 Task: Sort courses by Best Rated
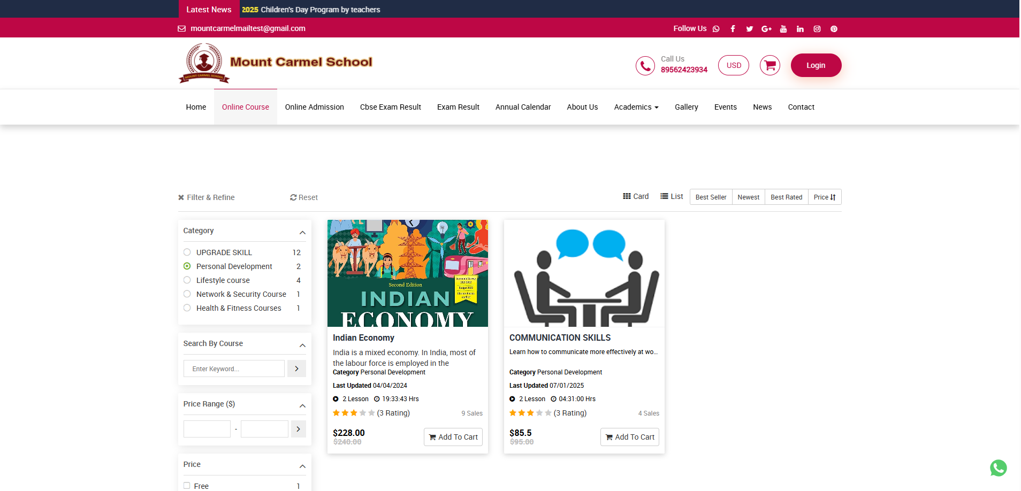(x=786, y=197)
